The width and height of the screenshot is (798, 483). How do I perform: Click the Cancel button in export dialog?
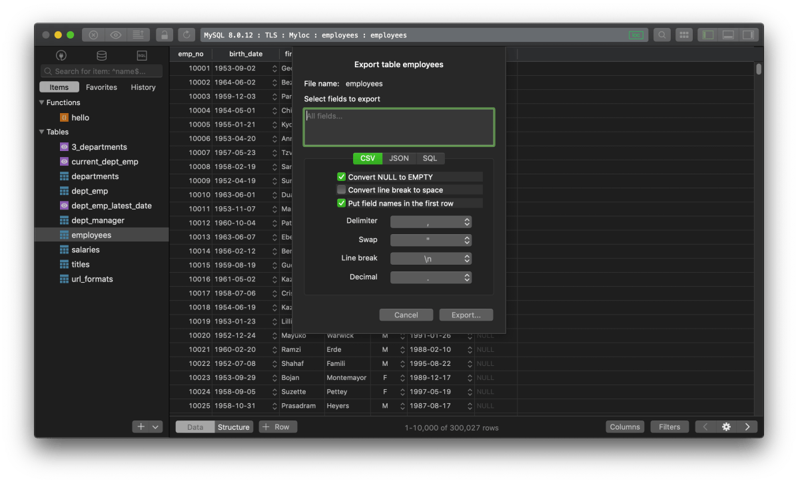pos(406,315)
